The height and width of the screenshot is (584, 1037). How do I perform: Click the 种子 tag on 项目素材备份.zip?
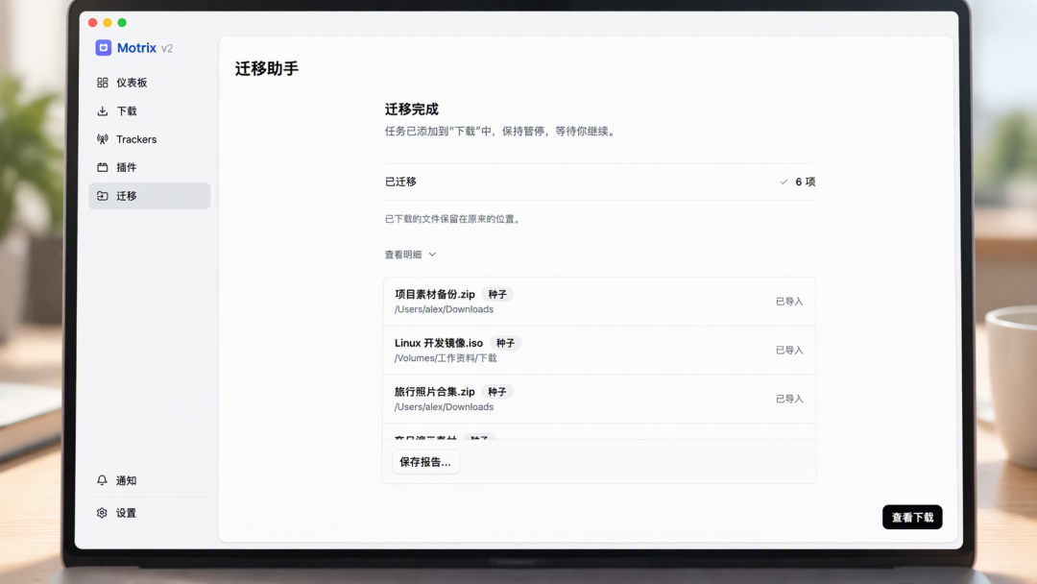point(497,294)
